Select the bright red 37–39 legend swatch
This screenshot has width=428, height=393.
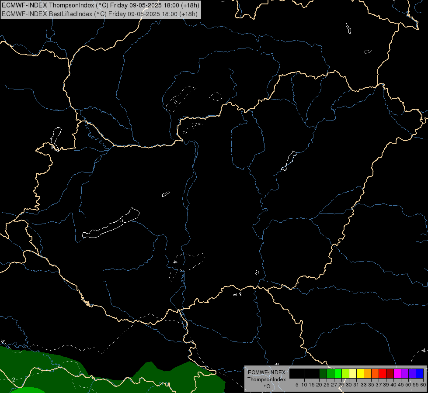[x=383, y=373]
